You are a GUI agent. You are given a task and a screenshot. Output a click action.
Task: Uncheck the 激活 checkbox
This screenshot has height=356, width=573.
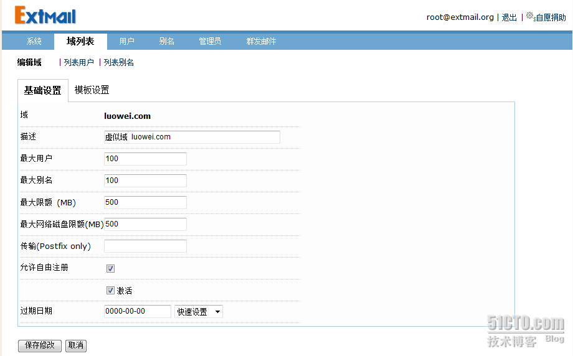point(110,290)
